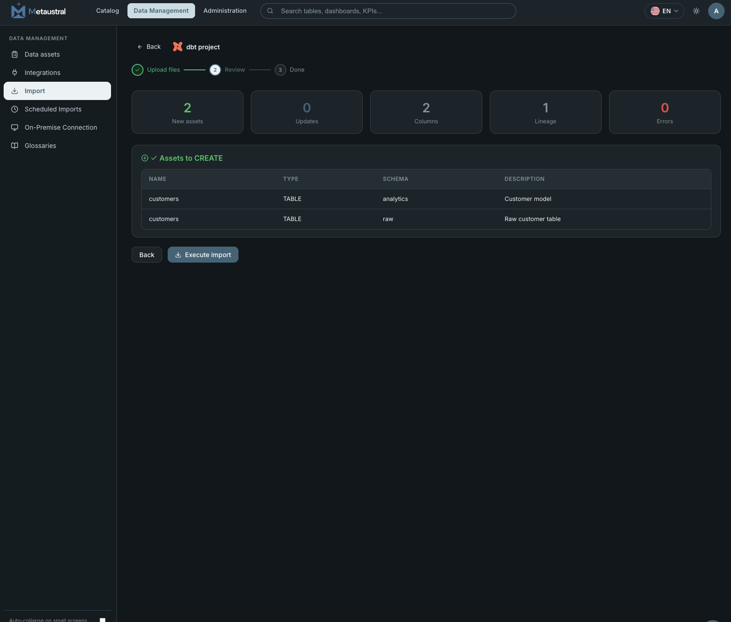This screenshot has height=622, width=731.
Task: Open Integrations from the sidebar
Action: (x=57, y=73)
